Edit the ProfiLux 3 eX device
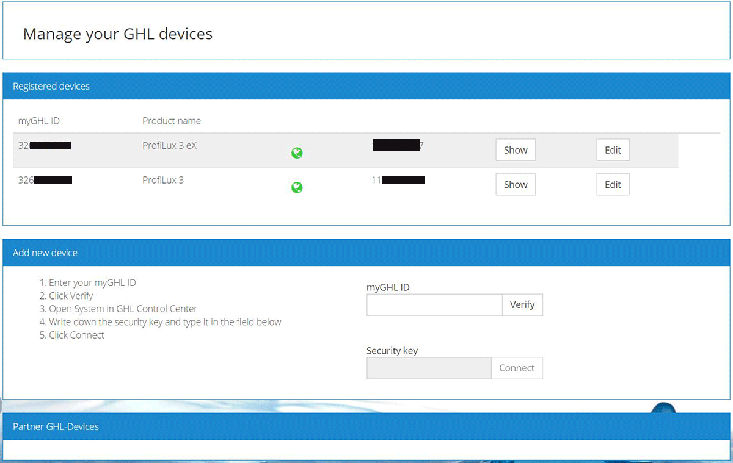 coord(613,150)
